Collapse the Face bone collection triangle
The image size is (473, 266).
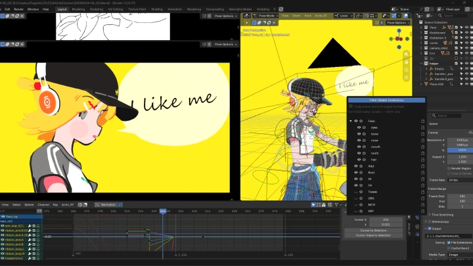351,121
